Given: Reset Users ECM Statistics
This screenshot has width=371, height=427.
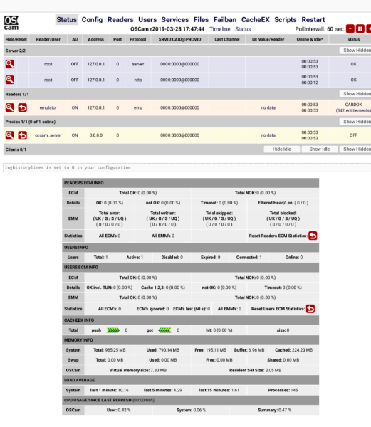Looking at the screenshot, I should (310, 309).
